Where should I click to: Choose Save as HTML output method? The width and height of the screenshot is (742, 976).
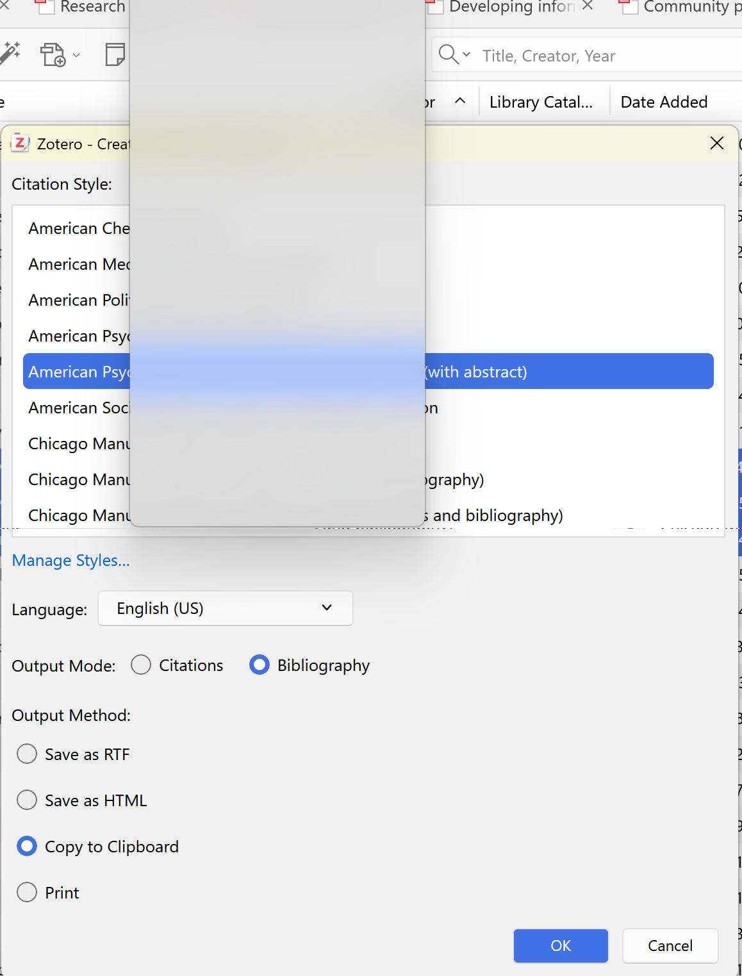tap(27, 800)
